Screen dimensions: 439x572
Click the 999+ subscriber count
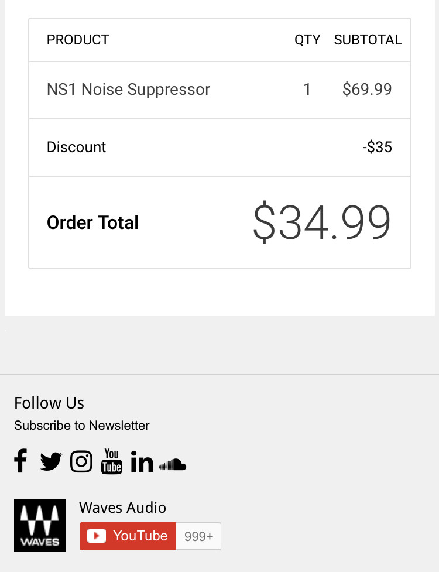pos(198,536)
